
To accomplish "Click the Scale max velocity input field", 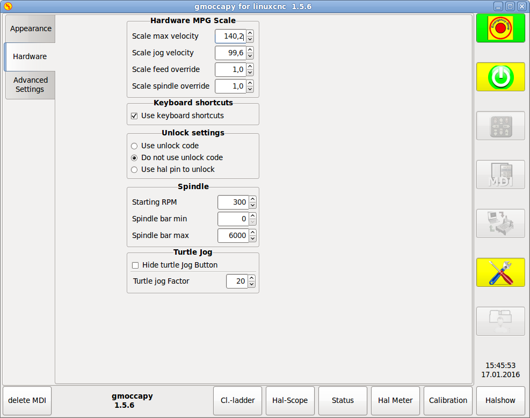I will click(x=230, y=36).
